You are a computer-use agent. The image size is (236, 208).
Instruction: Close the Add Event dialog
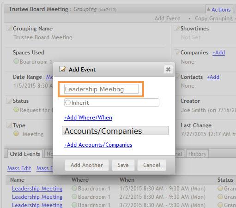point(168,69)
